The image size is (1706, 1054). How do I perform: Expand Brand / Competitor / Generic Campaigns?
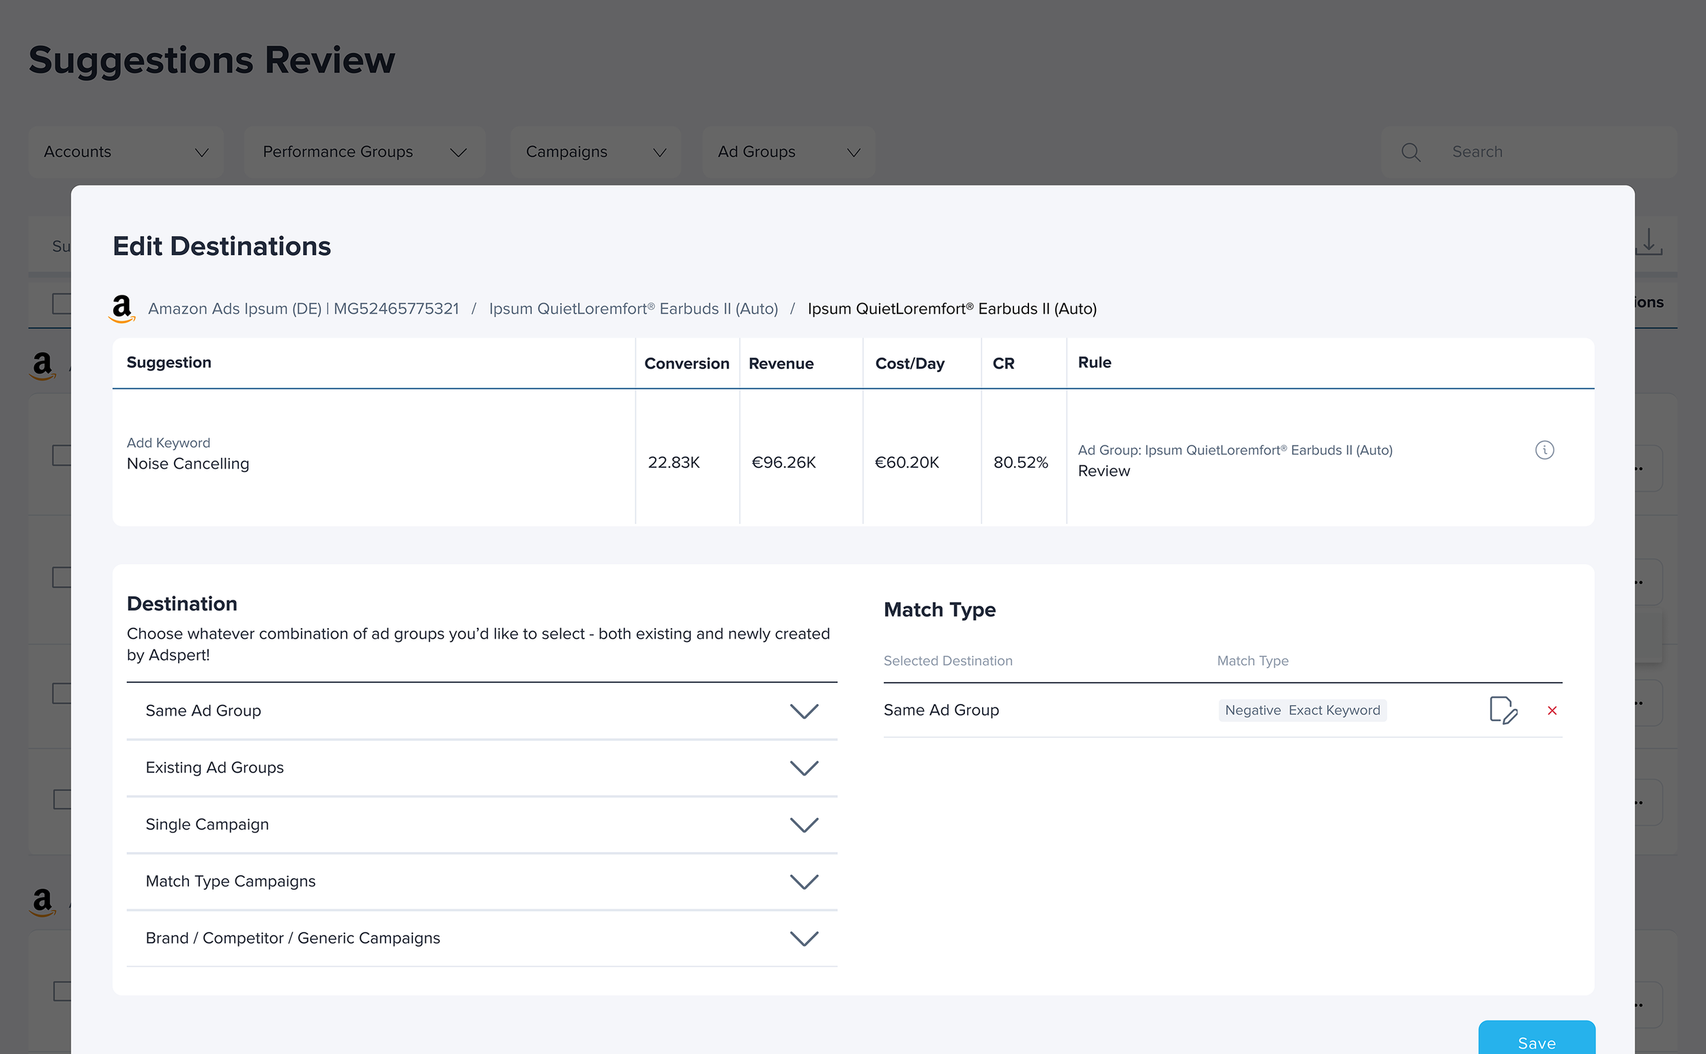tap(803, 938)
